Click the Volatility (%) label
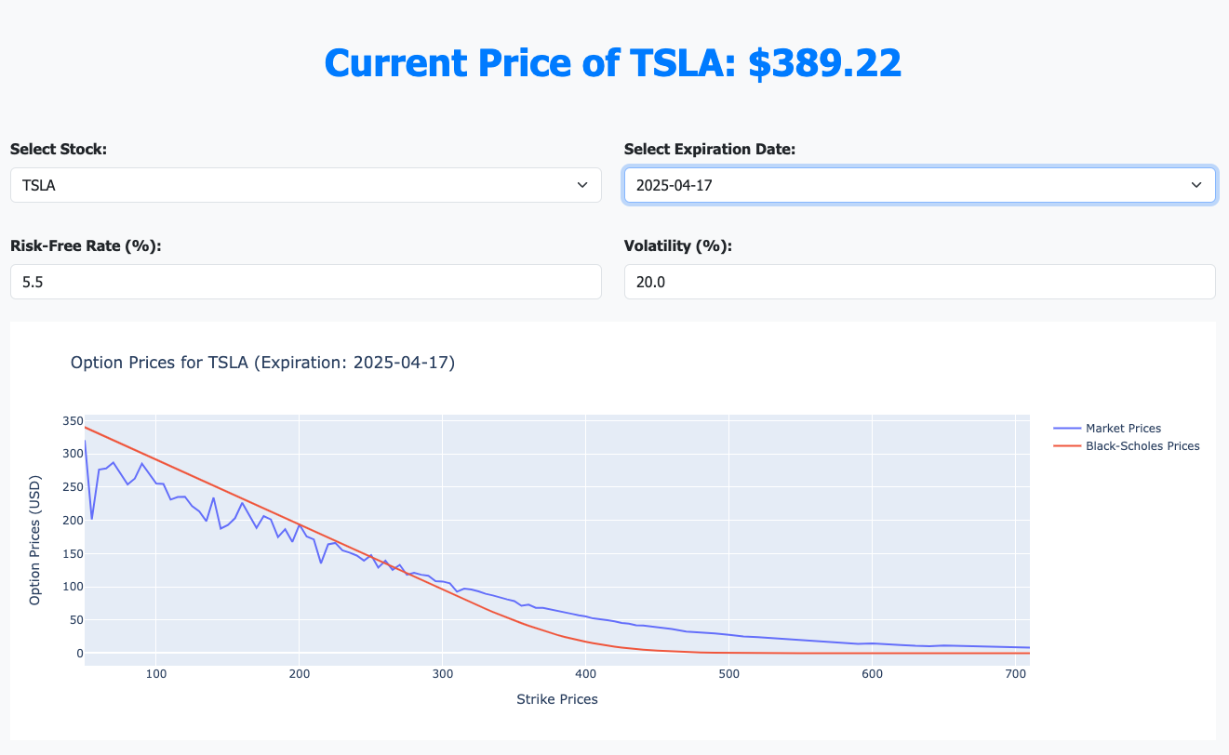This screenshot has width=1229, height=755. point(677,246)
